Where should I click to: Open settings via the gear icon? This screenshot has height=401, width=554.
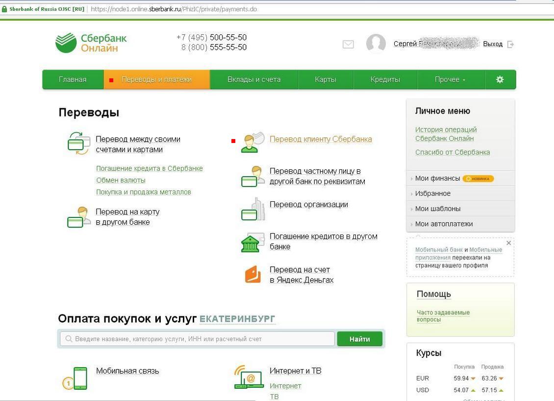(500, 79)
